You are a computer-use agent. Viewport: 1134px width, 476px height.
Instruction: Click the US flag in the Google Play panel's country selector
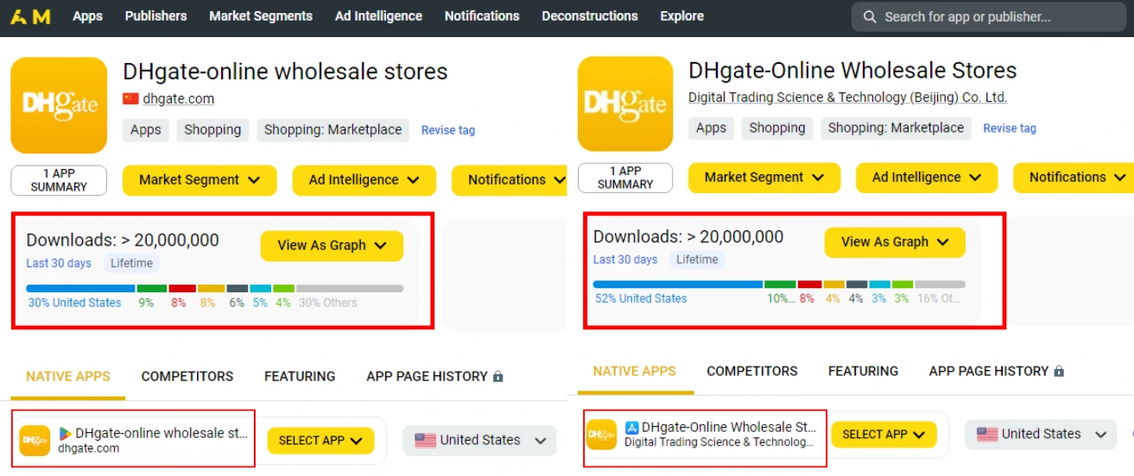coord(425,440)
